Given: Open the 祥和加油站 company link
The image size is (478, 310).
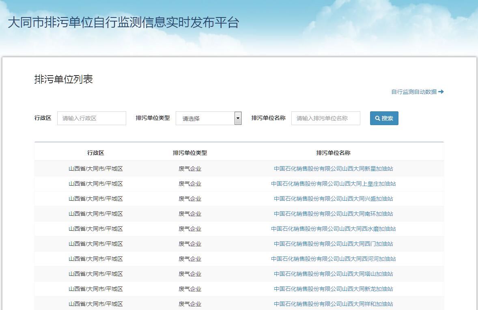Looking at the screenshot, I should point(333,304).
